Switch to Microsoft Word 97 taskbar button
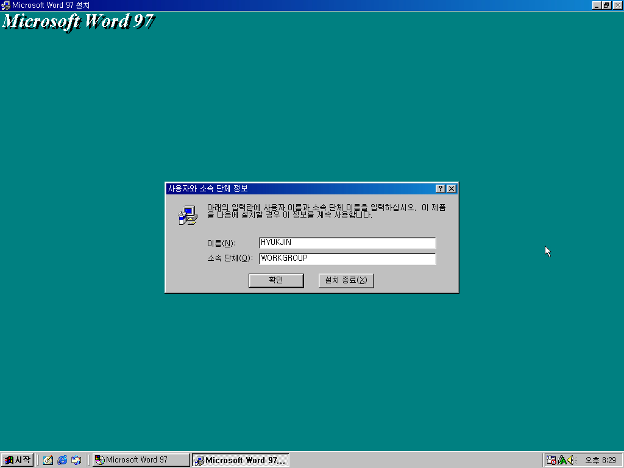624x468 pixels. 141,460
